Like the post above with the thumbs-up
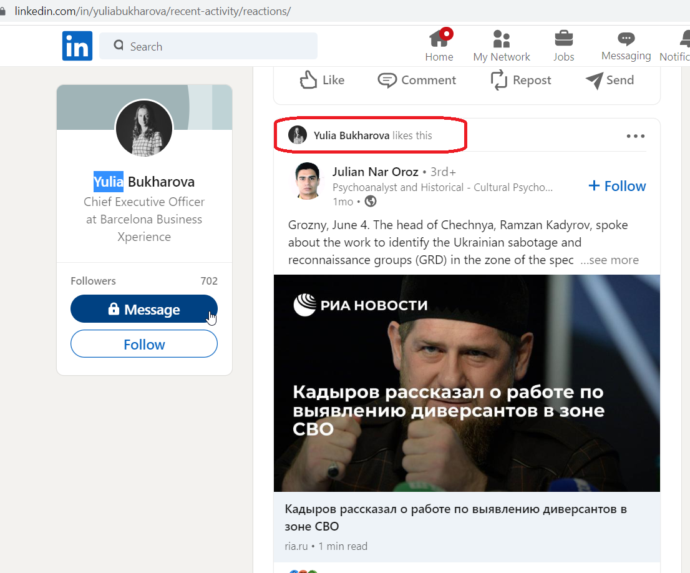Viewport: 690px width, 573px height. click(322, 80)
